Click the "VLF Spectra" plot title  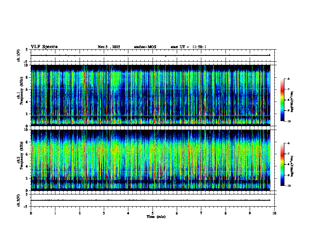(44, 47)
